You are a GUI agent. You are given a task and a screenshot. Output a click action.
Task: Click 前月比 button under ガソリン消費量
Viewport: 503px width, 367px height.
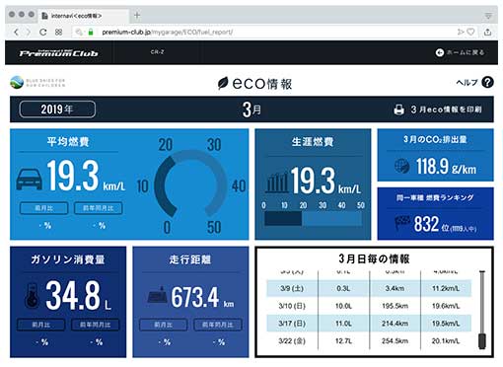40,325
